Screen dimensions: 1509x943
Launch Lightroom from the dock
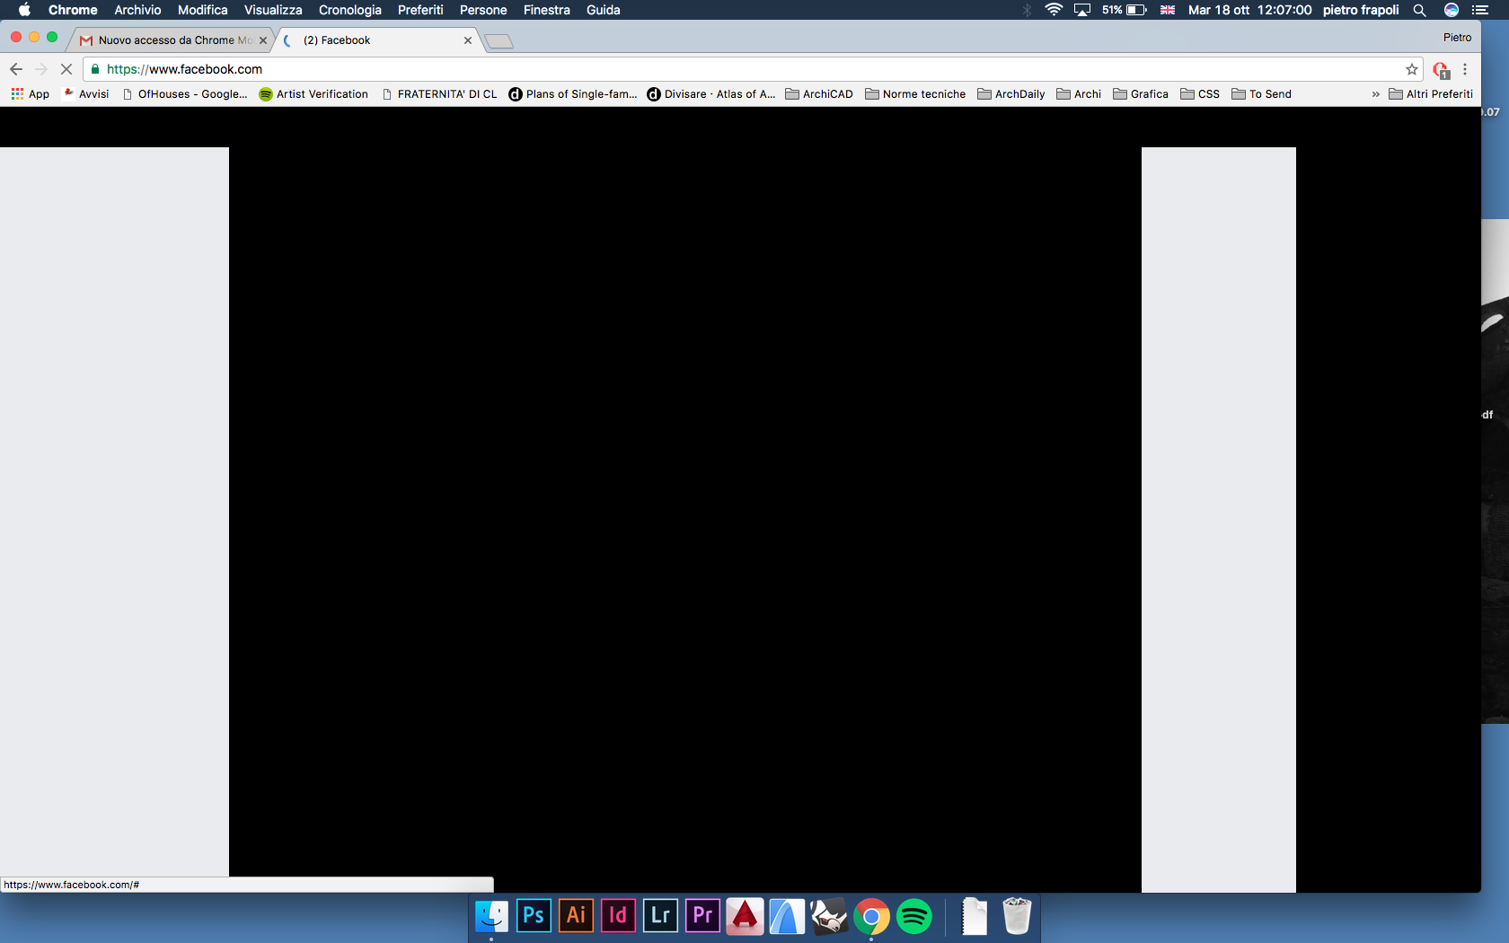point(660,916)
